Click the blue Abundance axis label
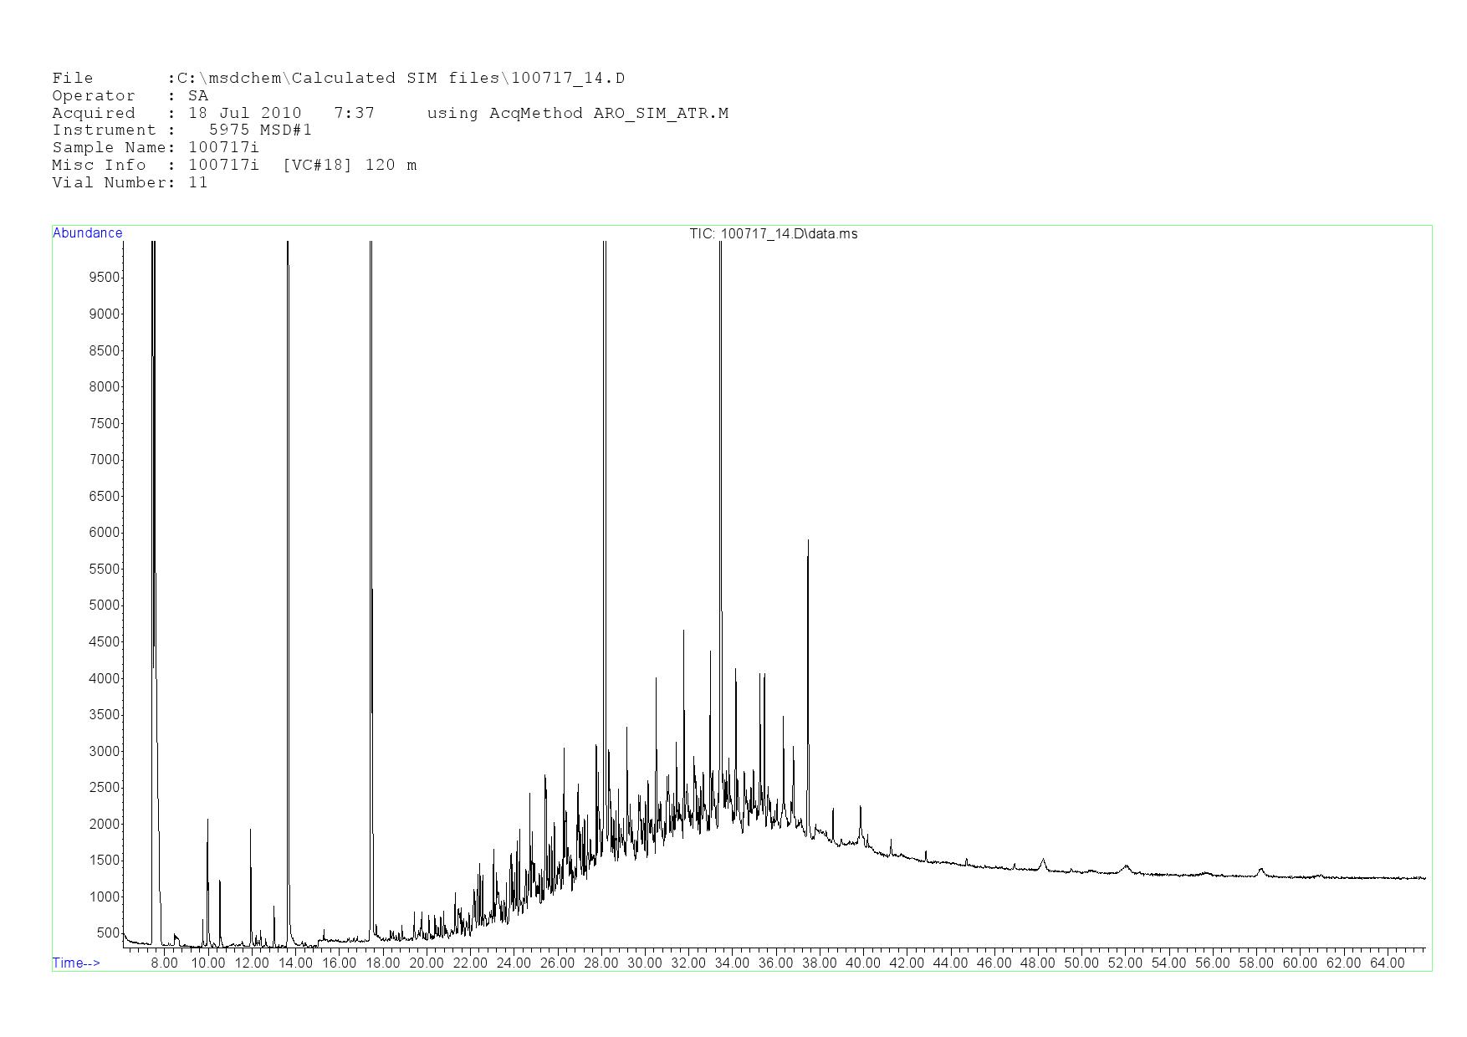The width and height of the screenshot is (1467, 1037). (x=87, y=233)
